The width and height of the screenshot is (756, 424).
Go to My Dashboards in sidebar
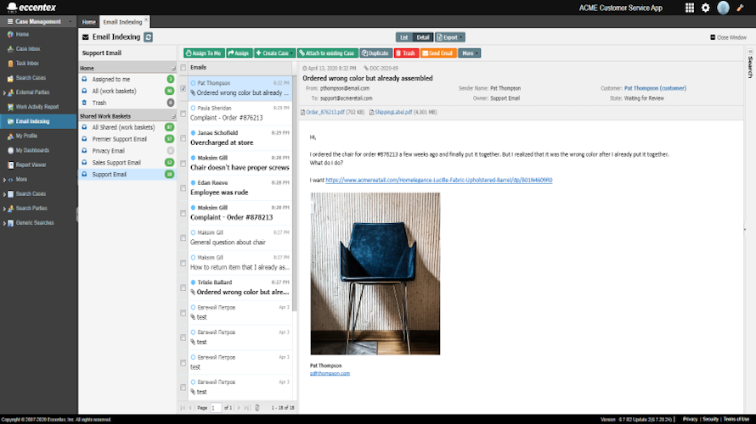(32, 150)
